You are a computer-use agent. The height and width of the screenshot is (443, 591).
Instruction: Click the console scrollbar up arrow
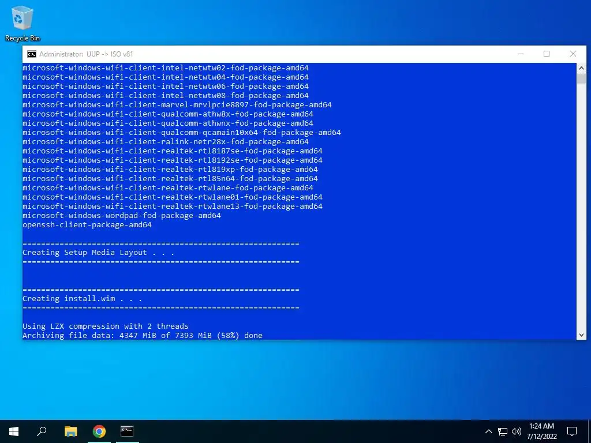click(581, 68)
